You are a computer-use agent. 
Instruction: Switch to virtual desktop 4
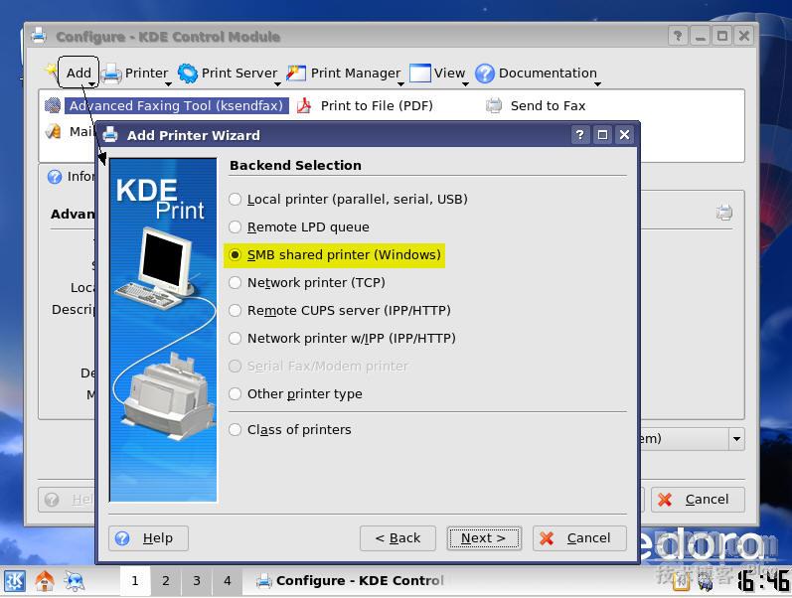point(228,581)
